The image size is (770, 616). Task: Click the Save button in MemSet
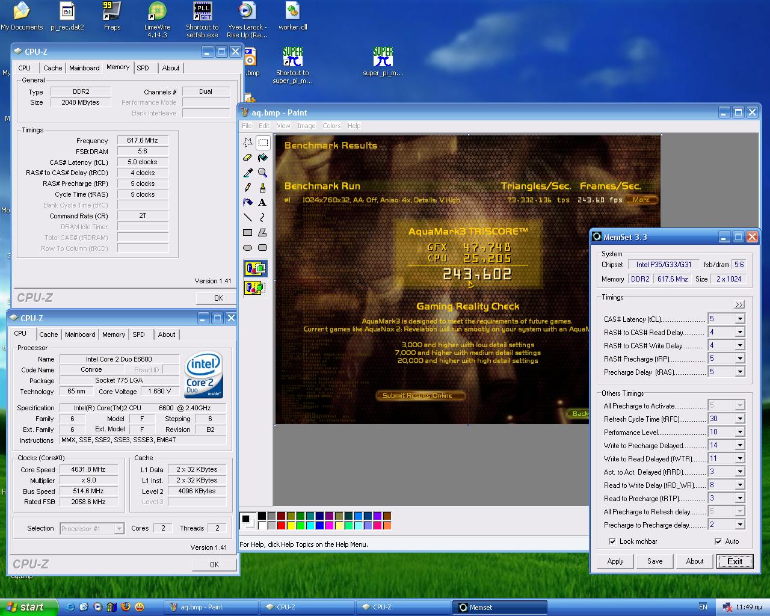click(654, 561)
